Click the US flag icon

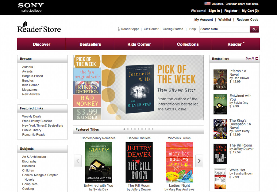pos(207,3)
